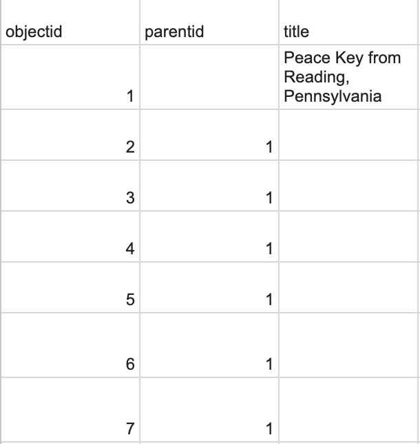Click the empty title cell for objectid 7
Screen dimensions: 420x444
[349, 410]
